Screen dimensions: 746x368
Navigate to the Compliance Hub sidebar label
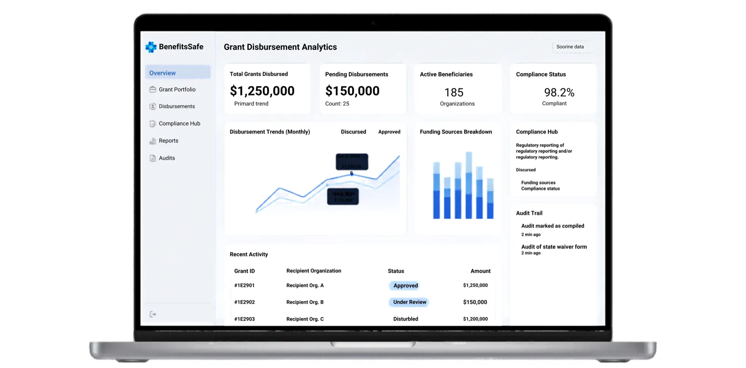(180, 123)
